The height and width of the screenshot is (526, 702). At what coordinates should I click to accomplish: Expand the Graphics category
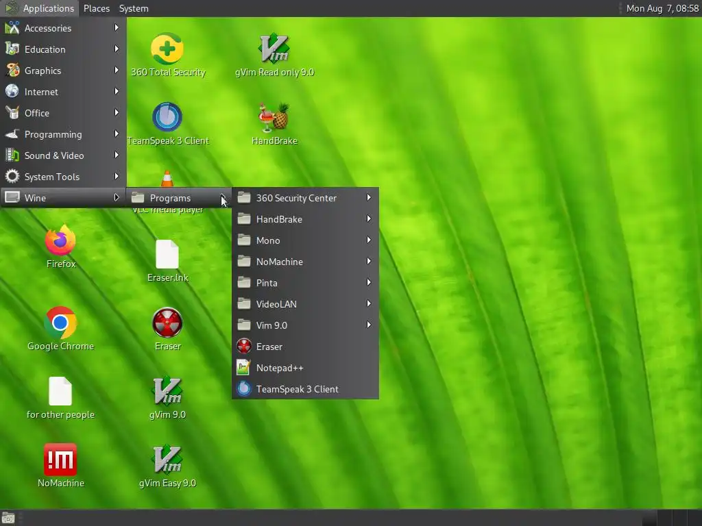pos(63,71)
